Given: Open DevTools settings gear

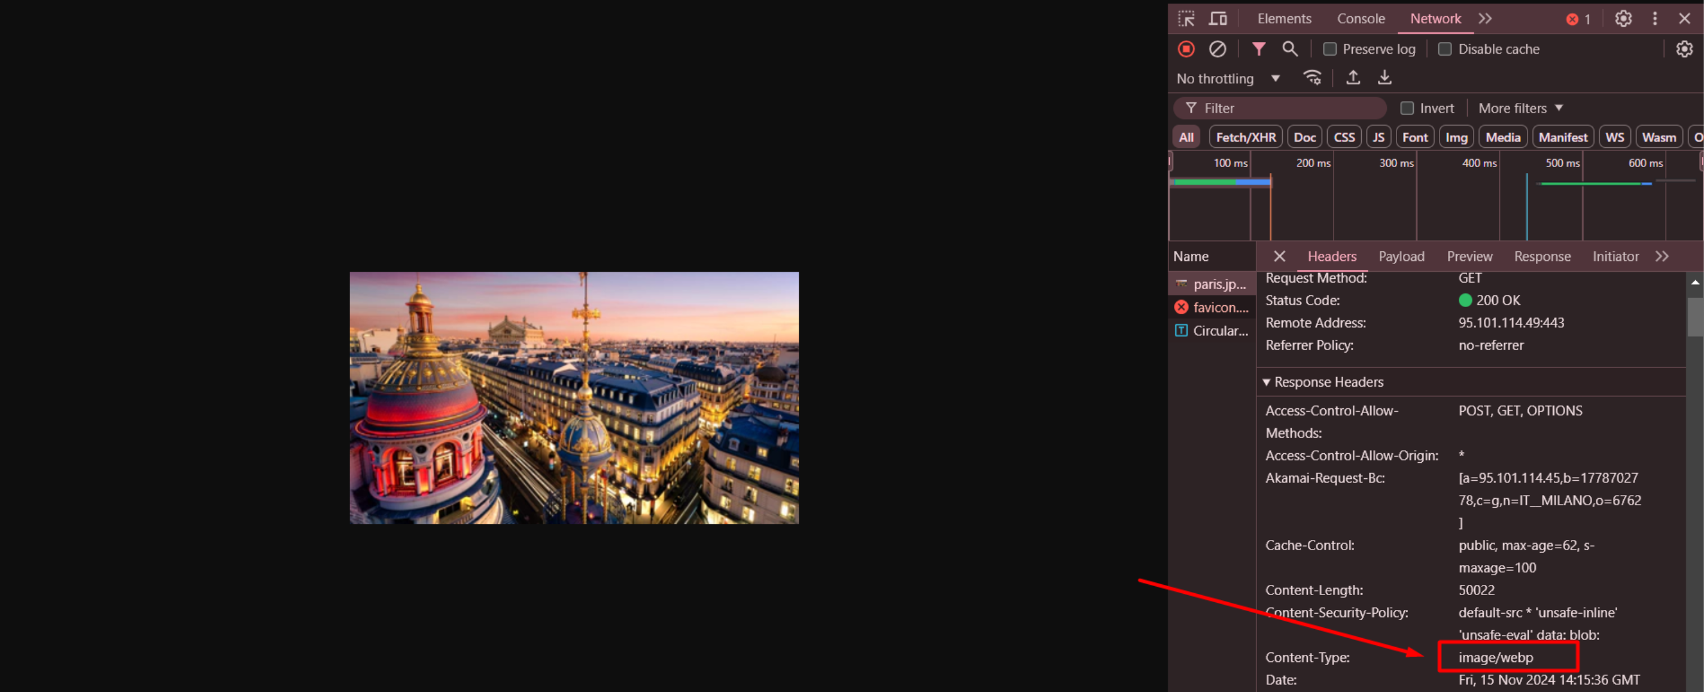Looking at the screenshot, I should 1623,19.
